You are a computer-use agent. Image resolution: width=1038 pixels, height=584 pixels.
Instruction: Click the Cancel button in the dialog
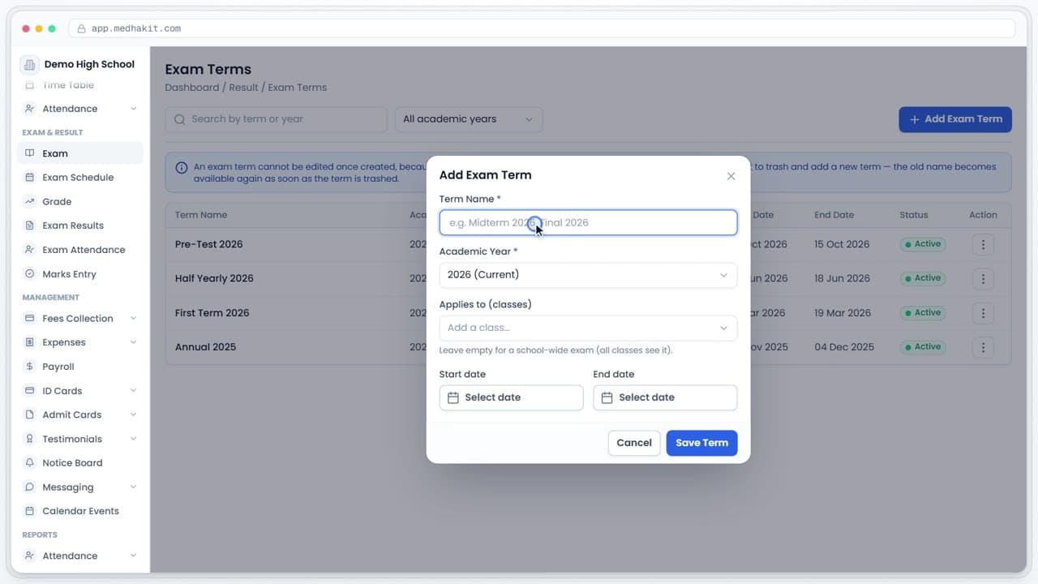tap(634, 443)
